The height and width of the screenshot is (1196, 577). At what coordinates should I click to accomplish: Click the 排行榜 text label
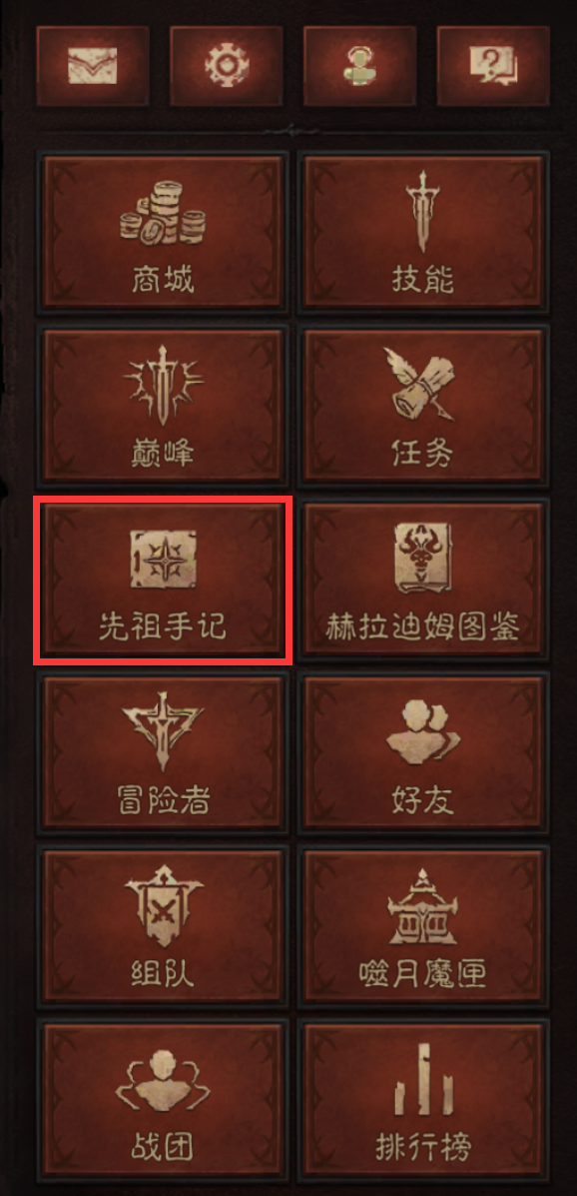(x=424, y=1146)
